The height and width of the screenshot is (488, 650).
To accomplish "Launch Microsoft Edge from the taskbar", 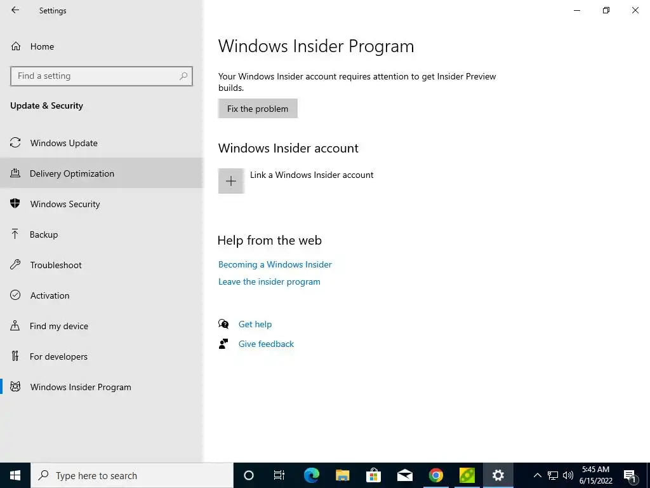I will point(311,475).
